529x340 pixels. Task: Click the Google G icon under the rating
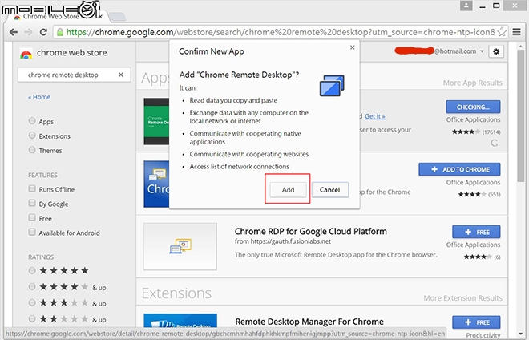click(x=495, y=143)
